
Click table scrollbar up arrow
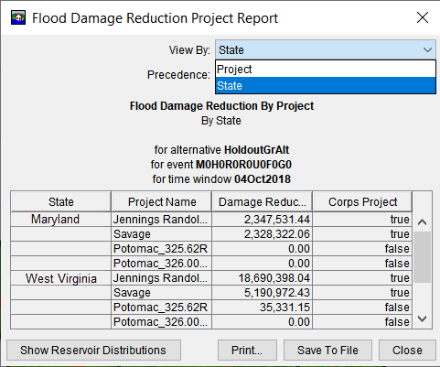(x=422, y=222)
